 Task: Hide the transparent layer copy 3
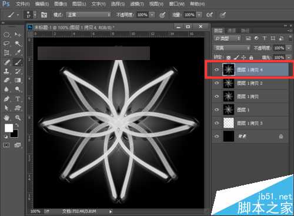click(216, 123)
